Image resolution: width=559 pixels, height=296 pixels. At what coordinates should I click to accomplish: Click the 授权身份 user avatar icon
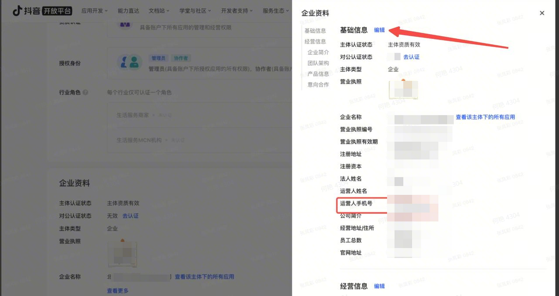[x=130, y=62]
